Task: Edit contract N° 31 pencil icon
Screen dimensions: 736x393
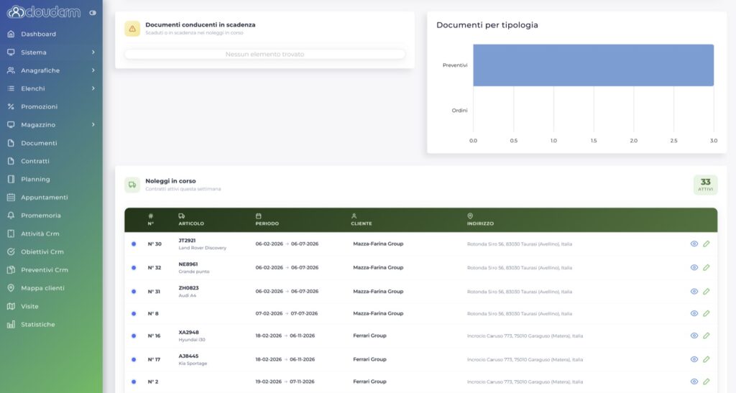Action: (x=707, y=291)
